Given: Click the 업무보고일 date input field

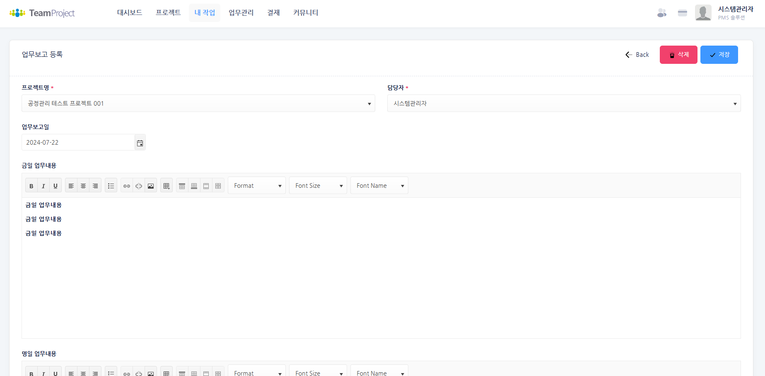Looking at the screenshot, I should click(x=78, y=143).
